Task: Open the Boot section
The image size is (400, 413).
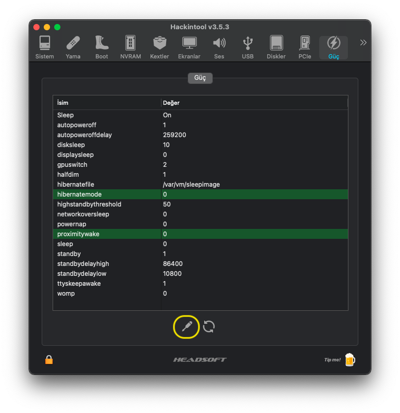Action: pos(102,47)
